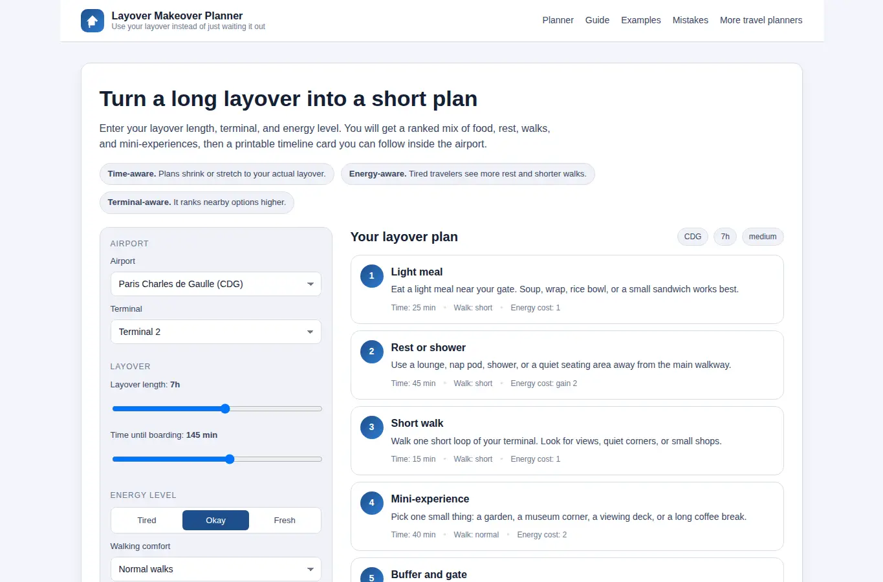Select the Fresh energy level
Viewport: 883px width, 582px height.
285,521
